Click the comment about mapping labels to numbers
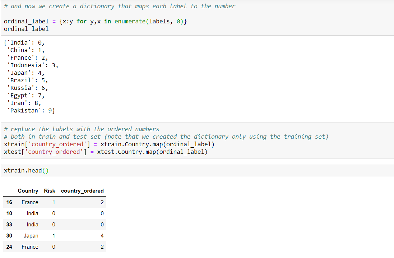The image size is (394, 258). point(119,6)
